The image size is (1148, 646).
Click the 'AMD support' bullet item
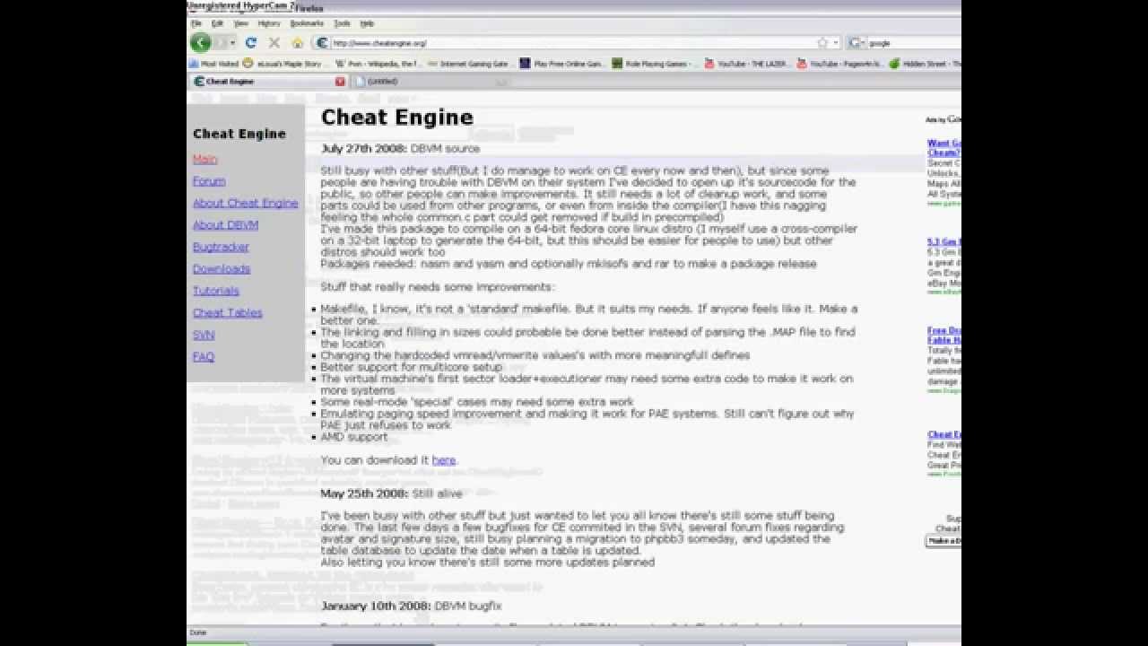(x=354, y=437)
